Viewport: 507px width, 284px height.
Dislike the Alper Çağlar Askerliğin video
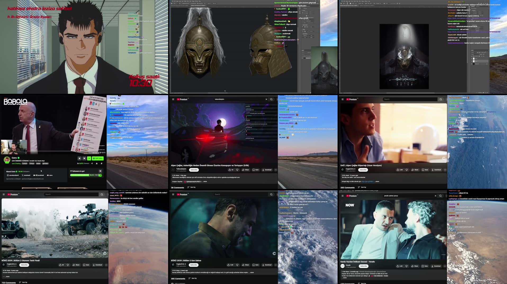click(x=237, y=170)
